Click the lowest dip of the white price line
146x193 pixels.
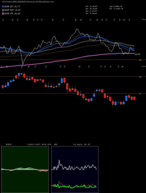(23, 64)
